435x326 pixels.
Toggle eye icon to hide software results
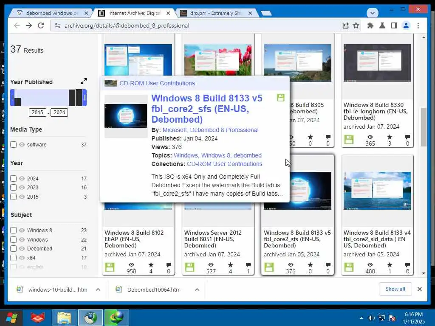pyautogui.click(x=22, y=144)
